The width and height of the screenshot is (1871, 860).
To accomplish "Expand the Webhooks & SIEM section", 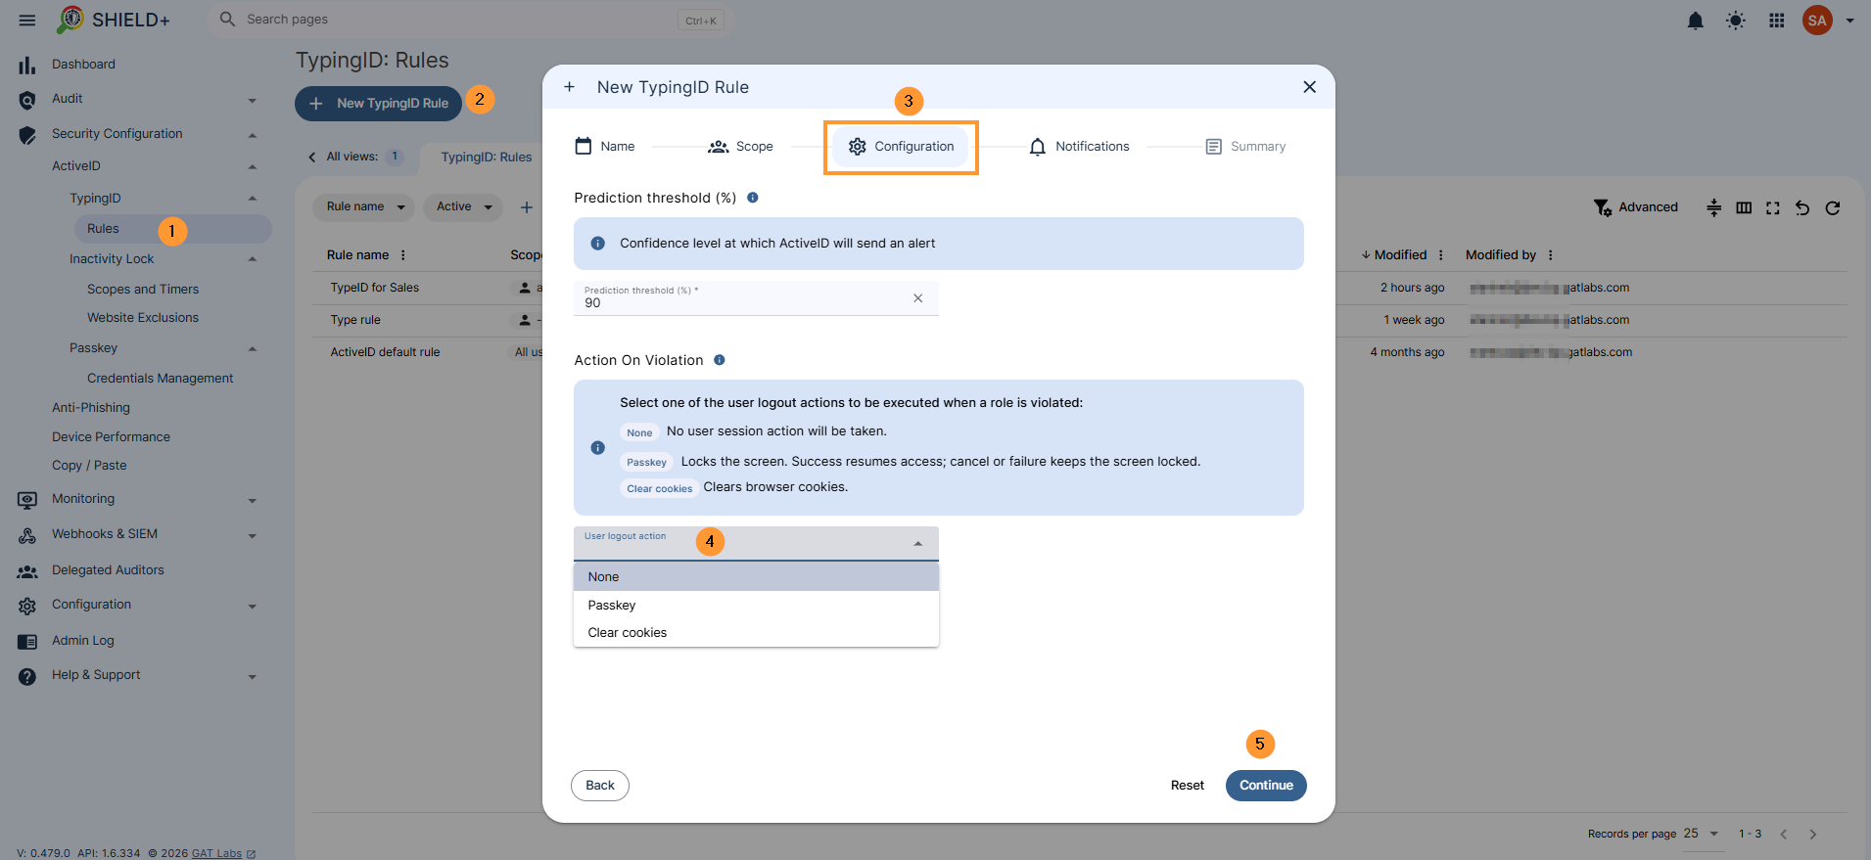I will [252, 535].
